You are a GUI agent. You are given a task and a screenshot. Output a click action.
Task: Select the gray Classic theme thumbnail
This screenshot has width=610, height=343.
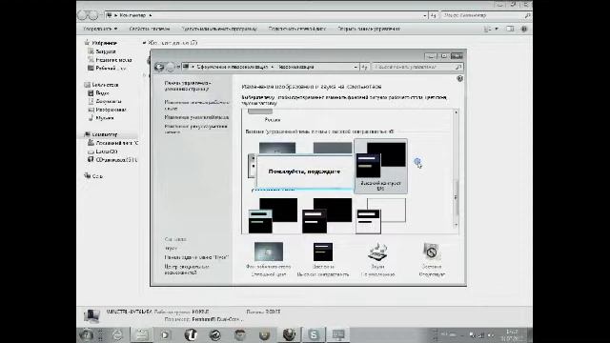pos(333,148)
